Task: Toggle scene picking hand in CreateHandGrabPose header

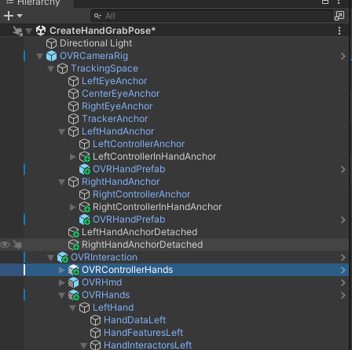Action: tap(17, 31)
